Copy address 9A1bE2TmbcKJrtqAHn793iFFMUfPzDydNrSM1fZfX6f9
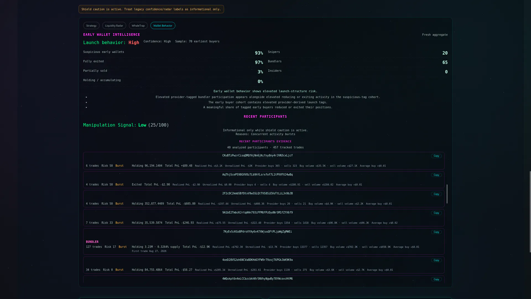This screenshot has height=299, width=531. click(436, 213)
